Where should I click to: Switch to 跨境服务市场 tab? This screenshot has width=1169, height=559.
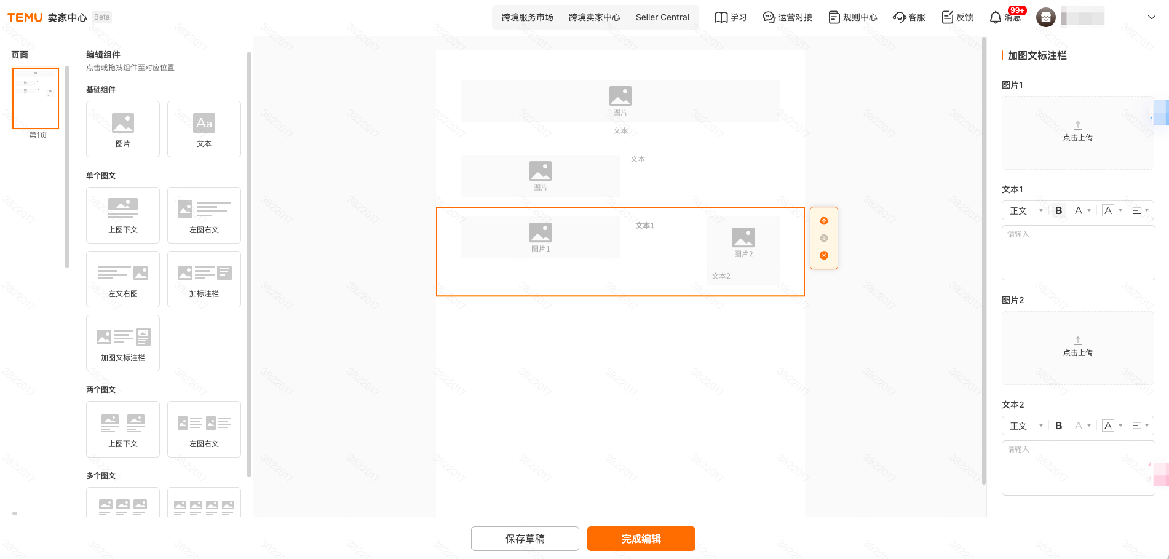pos(527,17)
